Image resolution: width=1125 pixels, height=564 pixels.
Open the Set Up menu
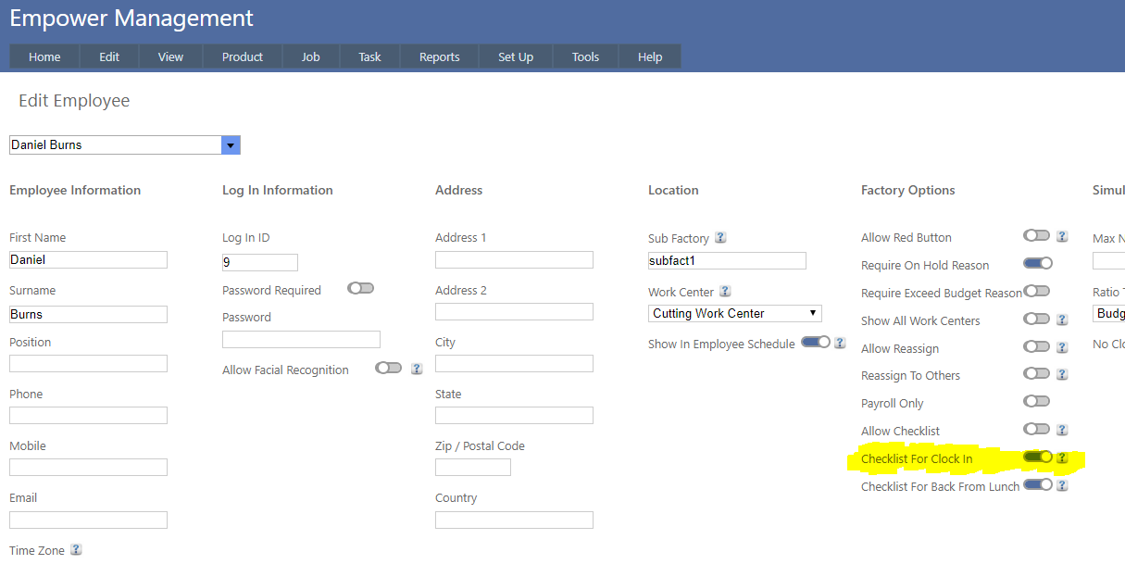pos(516,56)
